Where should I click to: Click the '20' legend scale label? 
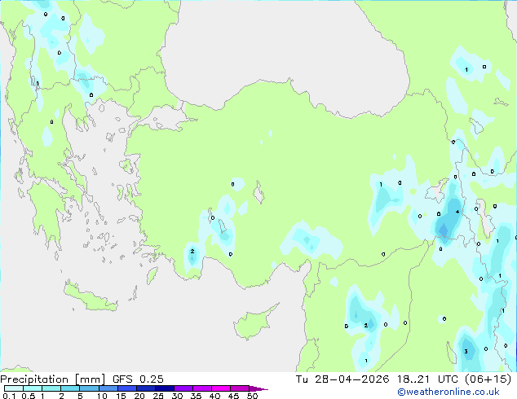pyautogui.click(x=139, y=396)
